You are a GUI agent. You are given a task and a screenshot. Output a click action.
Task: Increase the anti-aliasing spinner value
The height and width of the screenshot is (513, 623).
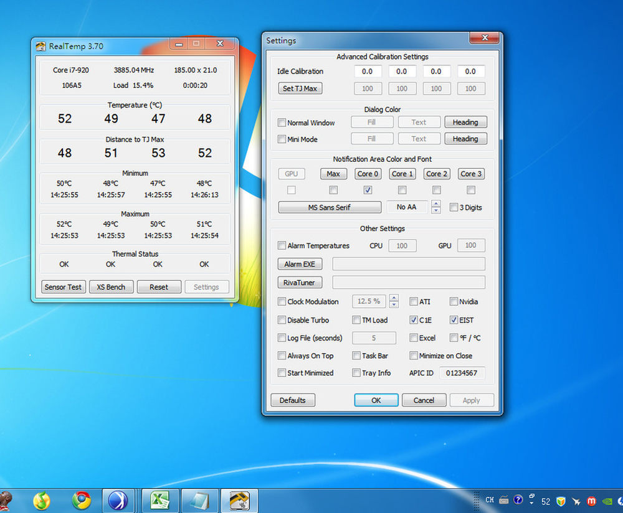(x=436, y=204)
